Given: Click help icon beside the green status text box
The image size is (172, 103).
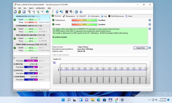Looking at the screenshot, I should (150, 29).
